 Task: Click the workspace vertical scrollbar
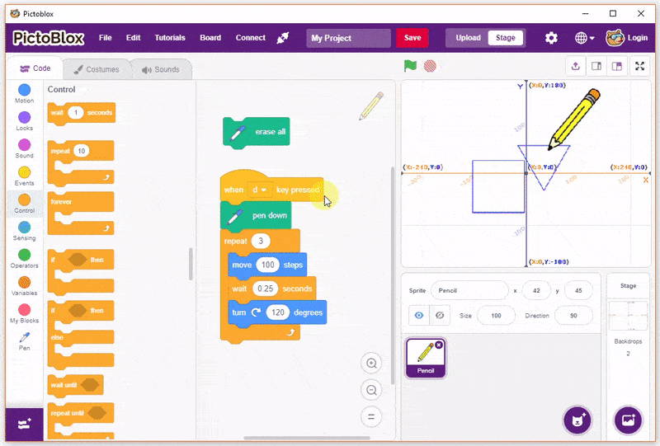point(393,275)
